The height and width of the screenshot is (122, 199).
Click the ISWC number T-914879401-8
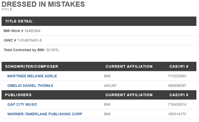click(29, 40)
